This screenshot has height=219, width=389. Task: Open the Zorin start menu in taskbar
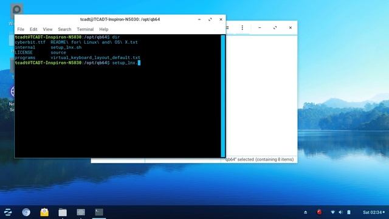(8, 212)
